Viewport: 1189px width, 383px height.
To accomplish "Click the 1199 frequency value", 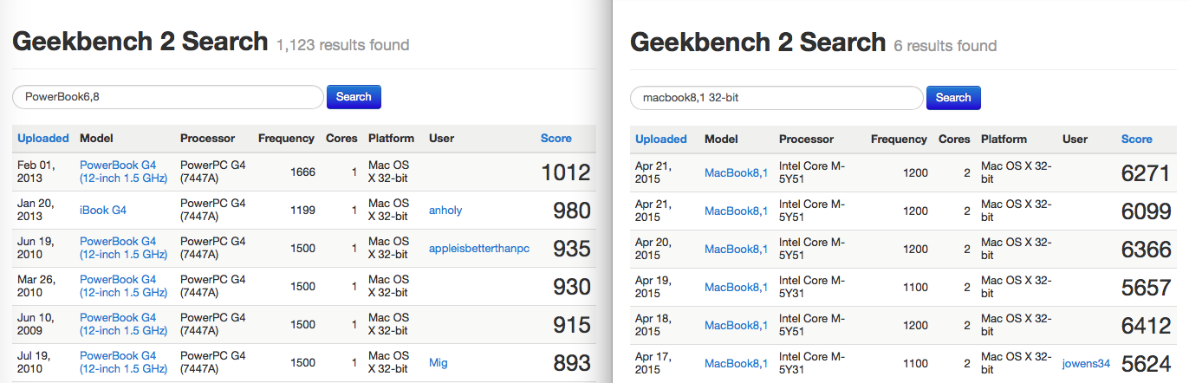I will click(302, 210).
